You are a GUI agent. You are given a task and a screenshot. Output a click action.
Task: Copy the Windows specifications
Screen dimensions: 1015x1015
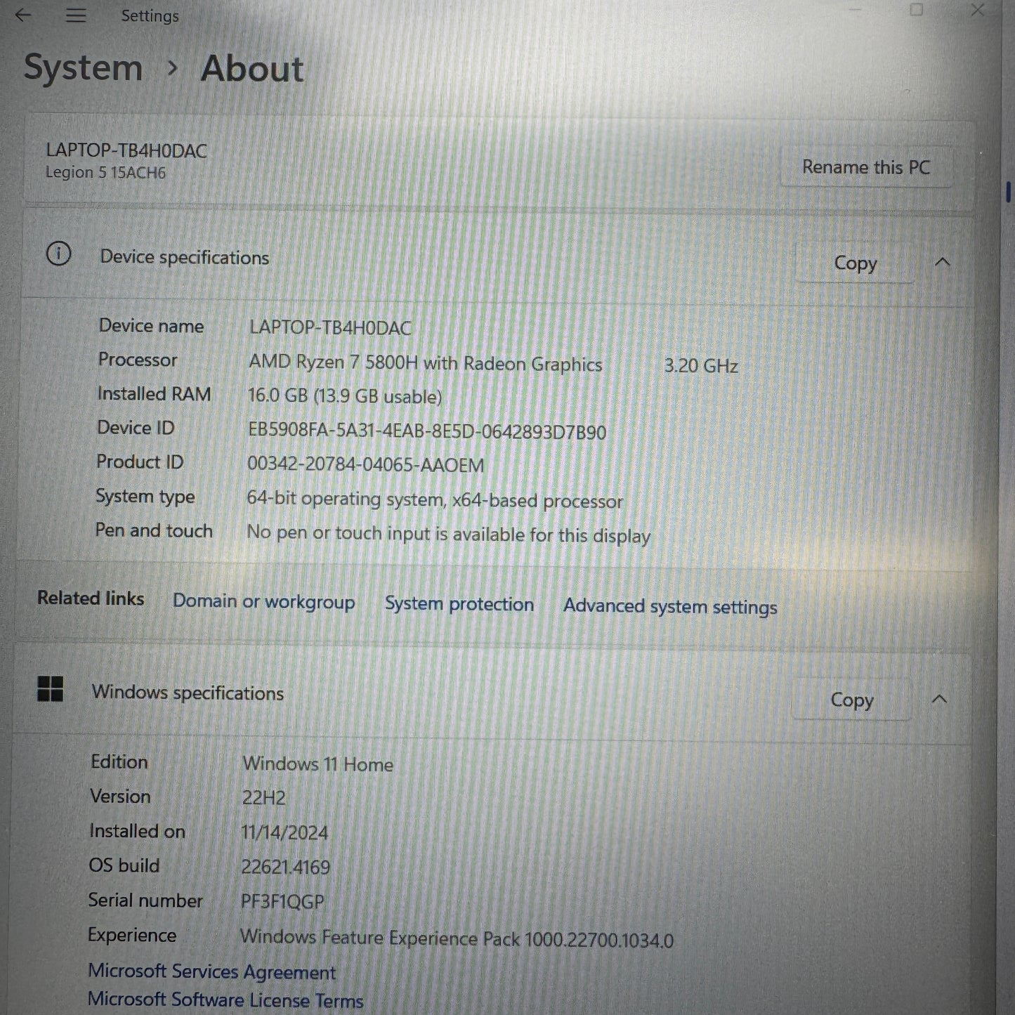[851, 700]
